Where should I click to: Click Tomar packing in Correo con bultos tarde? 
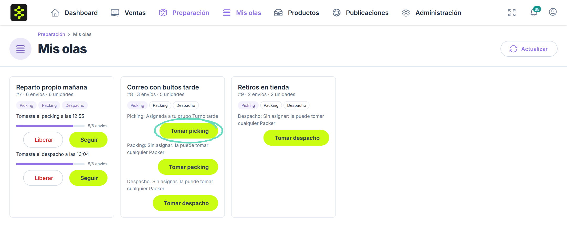(x=188, y=167)
